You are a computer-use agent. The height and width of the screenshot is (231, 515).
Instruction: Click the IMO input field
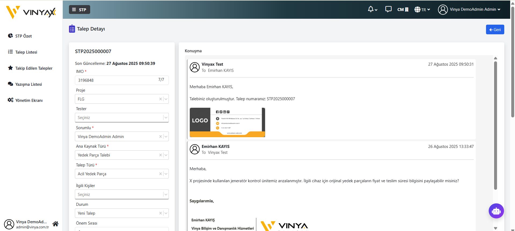(x=122, y=80)
